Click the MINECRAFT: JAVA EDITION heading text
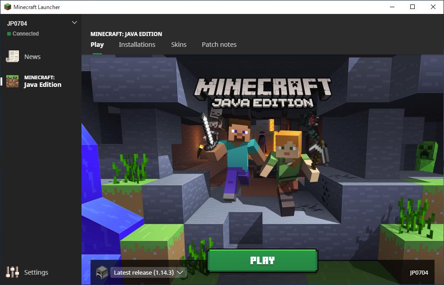The height and width of the screenshot is (285, 444). coord(126,34)
